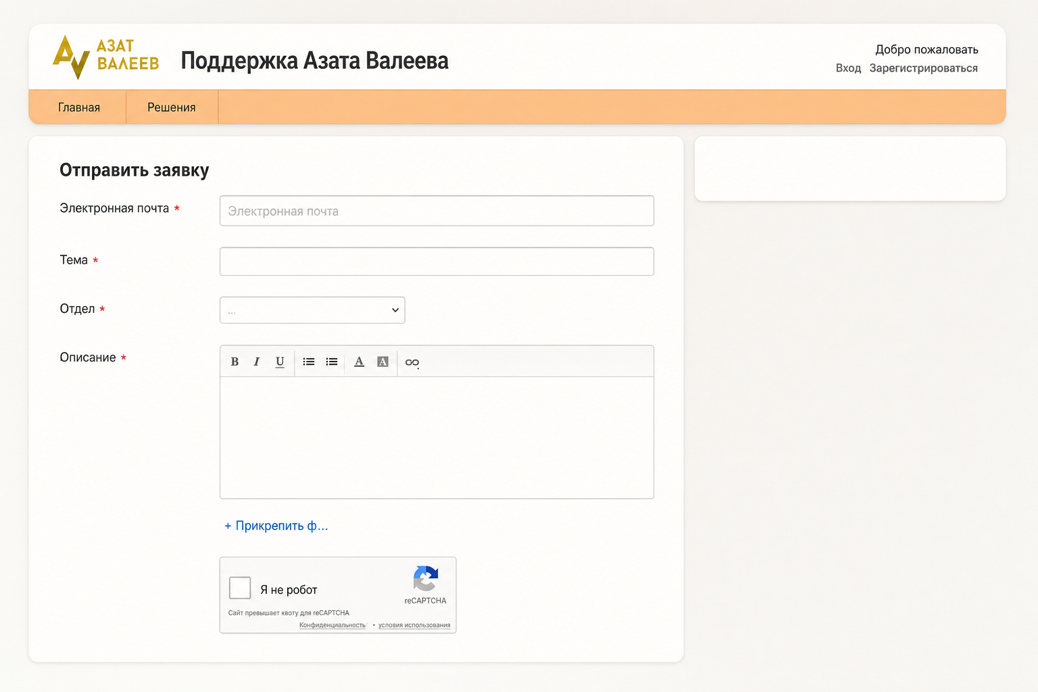Image resolution: width=1038 pixels, height=692 pixels.
Task: Click the Поддержка Азата Валеева heading
Action: (x=314, y=61)
